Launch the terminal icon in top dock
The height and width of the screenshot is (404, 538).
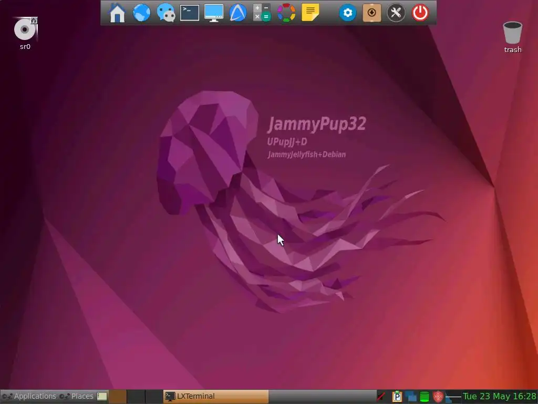(190, 13)
